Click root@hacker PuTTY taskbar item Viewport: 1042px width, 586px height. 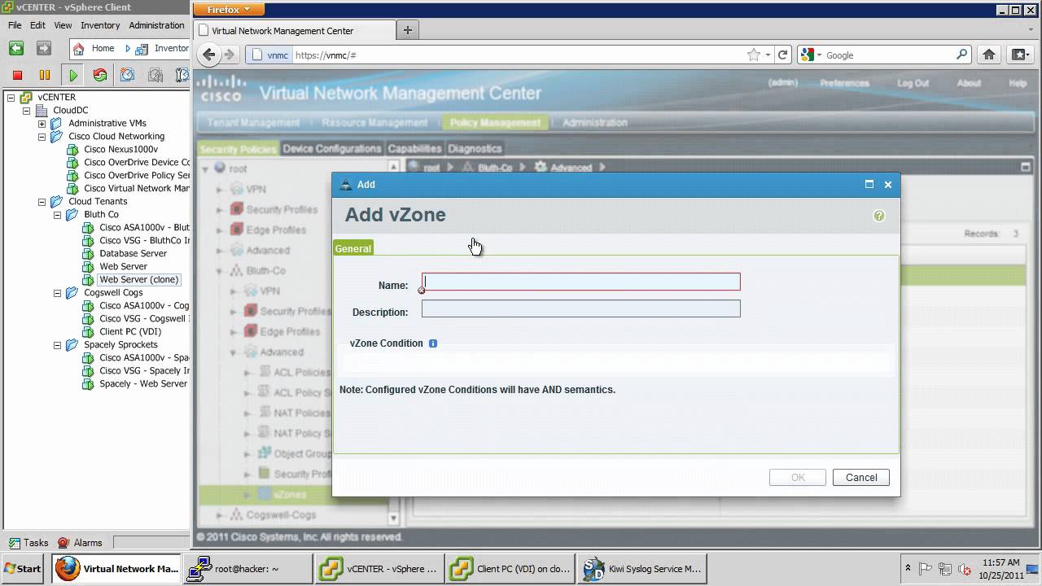tap(248, 569)
